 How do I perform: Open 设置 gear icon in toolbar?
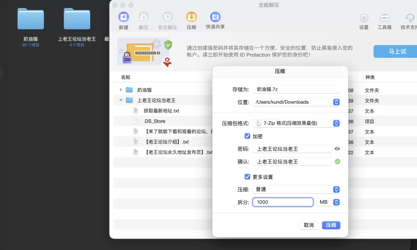364,18
